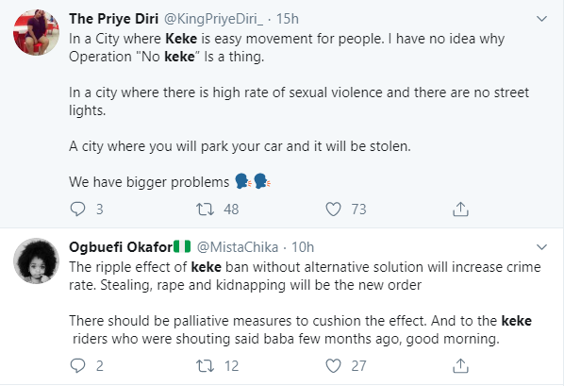Image resolution: width=564 pixels, height=386 pixels.
Task: Visit Ogbuefi Okafor display name
Action: (121, 247)
